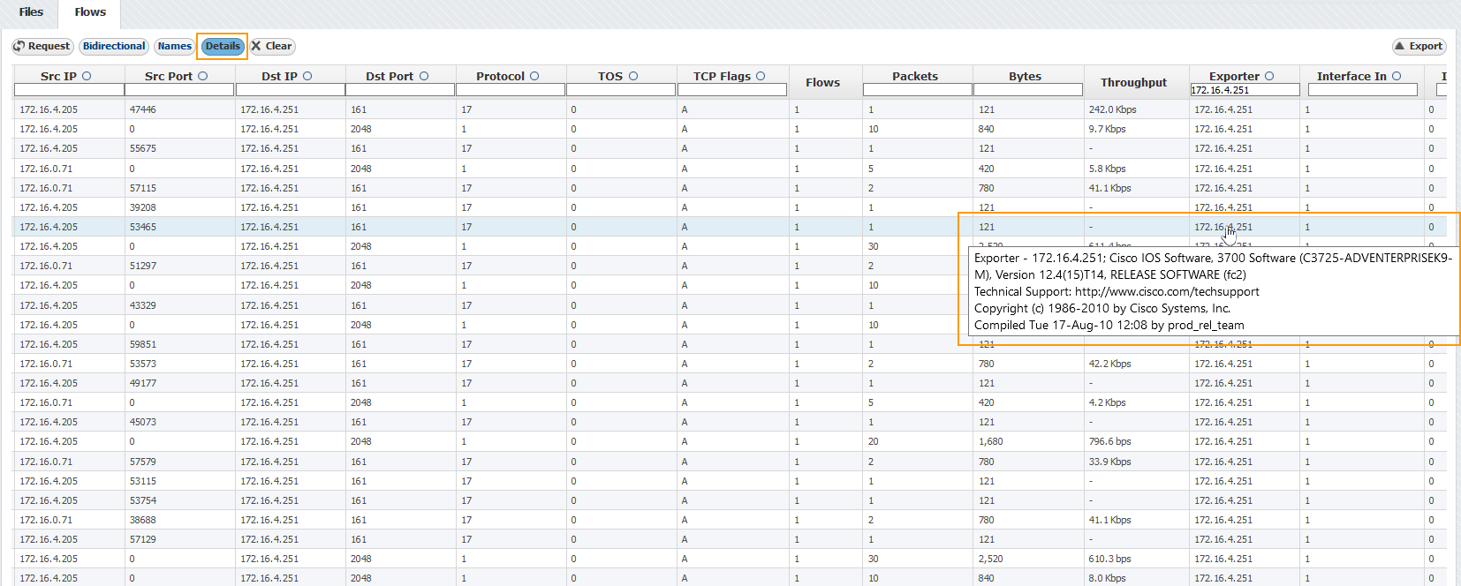
Task: Toggle the Bidirectional option
Action: point(114,46)
